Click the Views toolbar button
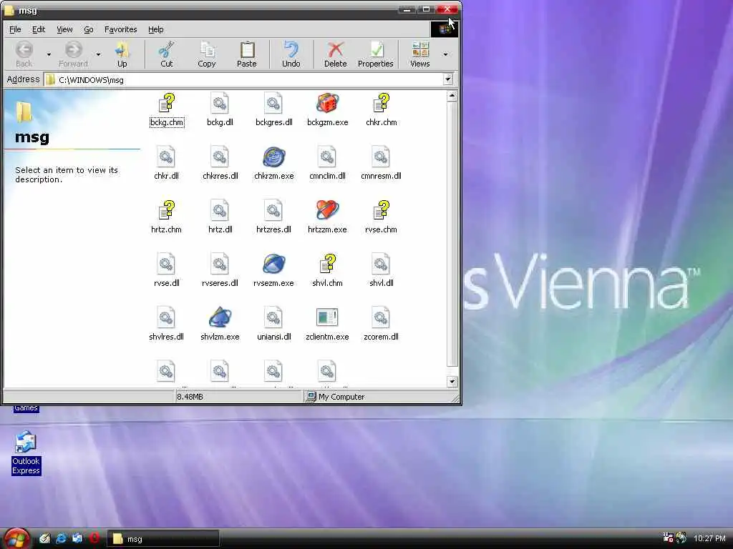The width and height of the screenshot is (733, 549). coord(419,54)
